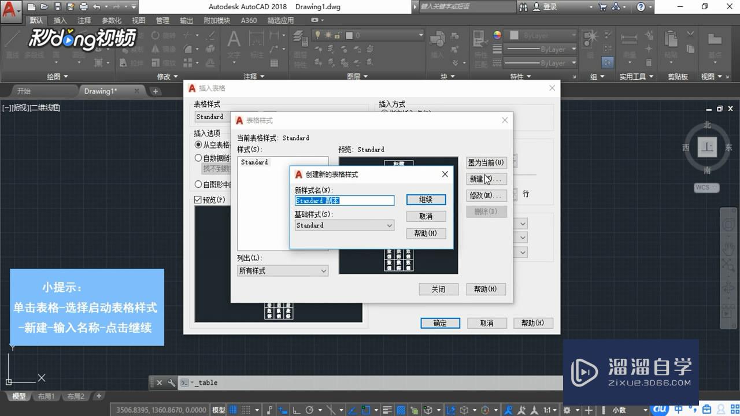This screenshot has height=416, width=740.
Task: Click Modify (修改) in the table style dialog
Action: click(x=486, y=195)
